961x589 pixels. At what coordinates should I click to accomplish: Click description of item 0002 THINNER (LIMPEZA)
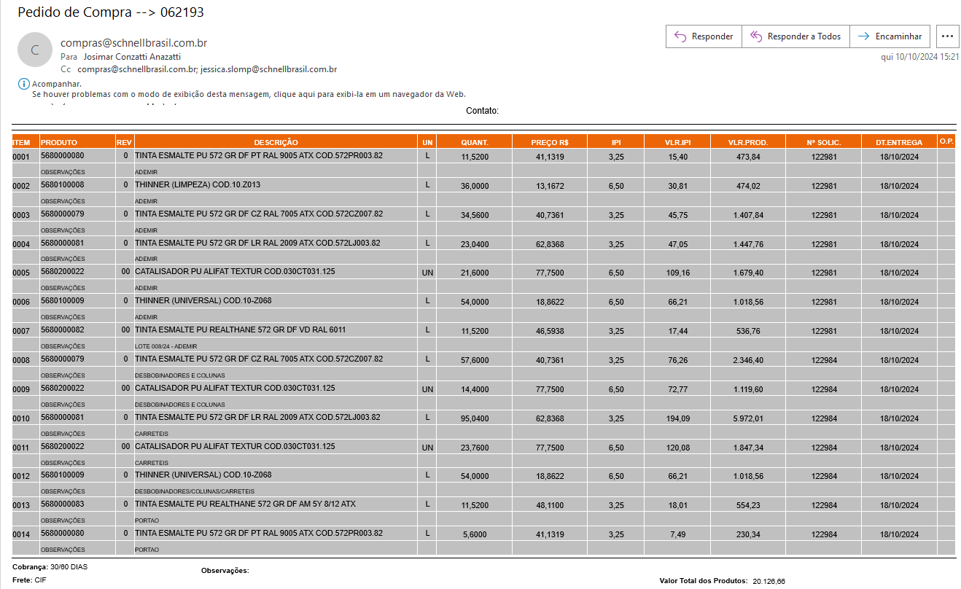coord(197,185)
